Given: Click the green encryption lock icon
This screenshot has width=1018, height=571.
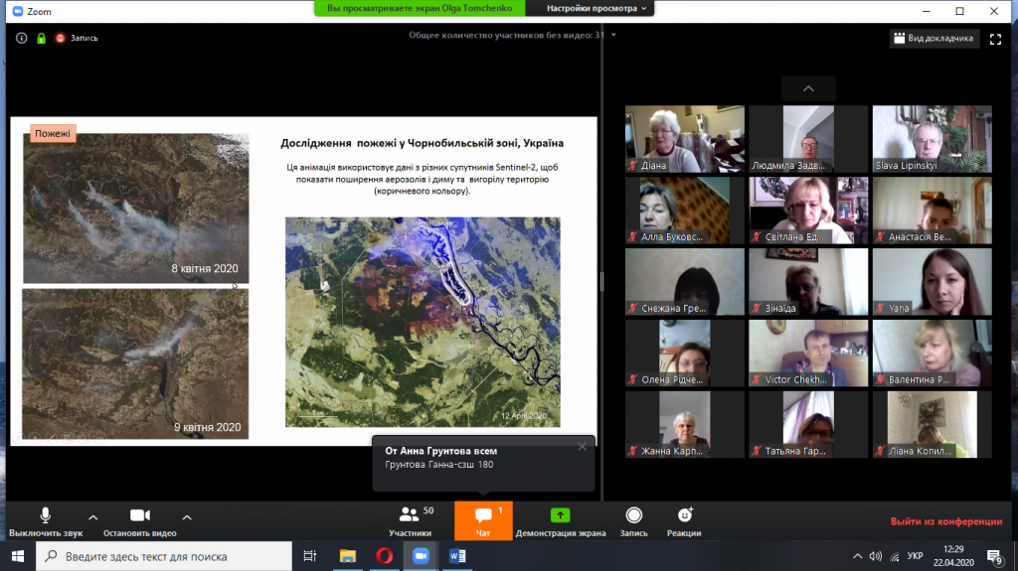Looking at the screenshot, I should [x=41, y=39].
